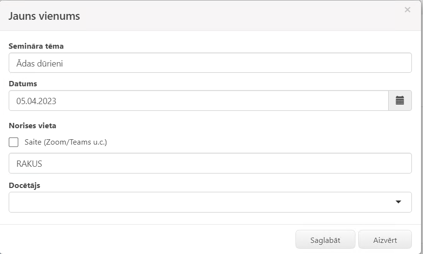This screenshot has height=254, width=423.
Task: Click the Semināra tēma field label
Action: tap(36, 46)
